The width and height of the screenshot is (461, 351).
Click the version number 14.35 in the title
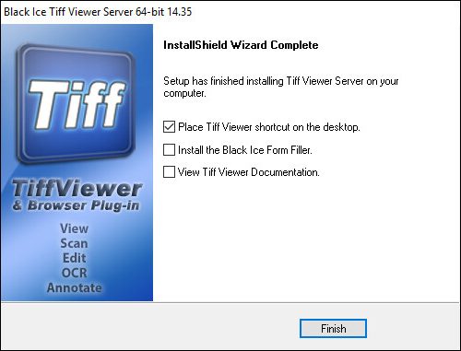click(180, 12)
